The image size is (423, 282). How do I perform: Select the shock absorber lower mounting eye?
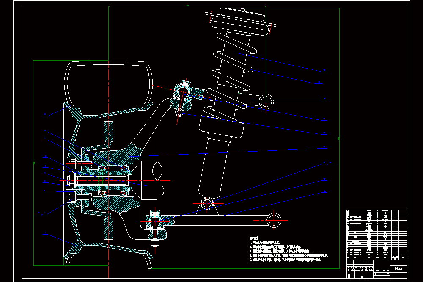[207, 203]
